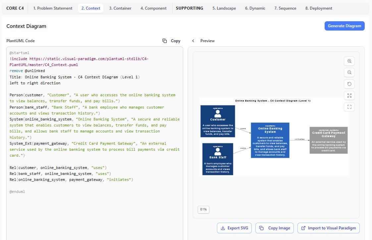Zoom in on the diagram preview
This screenshot has width=372, height=240.
[349, 61]
